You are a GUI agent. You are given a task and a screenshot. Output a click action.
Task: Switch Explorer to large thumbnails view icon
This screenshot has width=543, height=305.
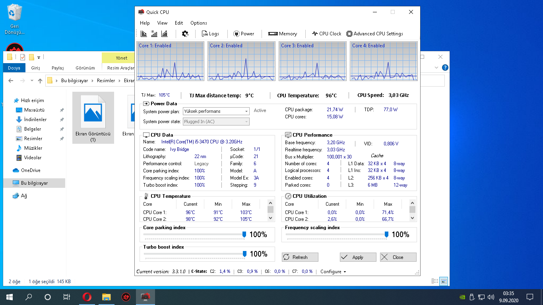click(x=444, y=281)
